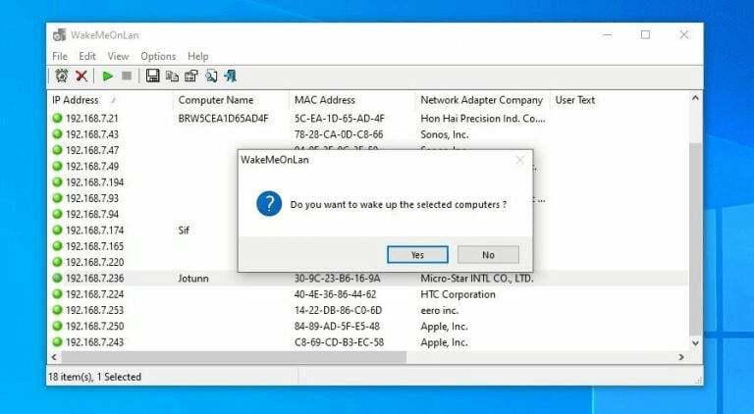Image resolution: width=754 pixels, height=414 pixels.
Task: Click the Exit door toolbar icon
Action: click(230, 76)
